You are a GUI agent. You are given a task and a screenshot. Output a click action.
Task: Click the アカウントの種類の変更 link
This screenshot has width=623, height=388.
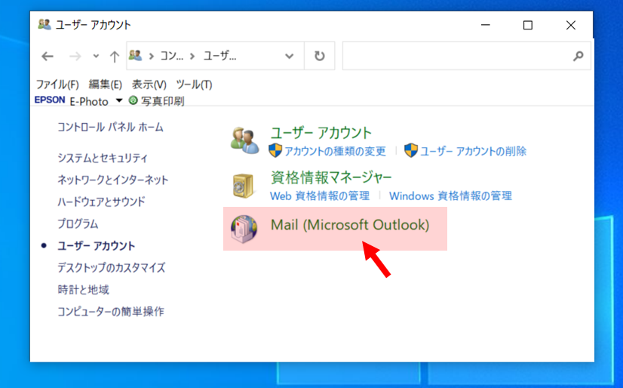(335, 151)
